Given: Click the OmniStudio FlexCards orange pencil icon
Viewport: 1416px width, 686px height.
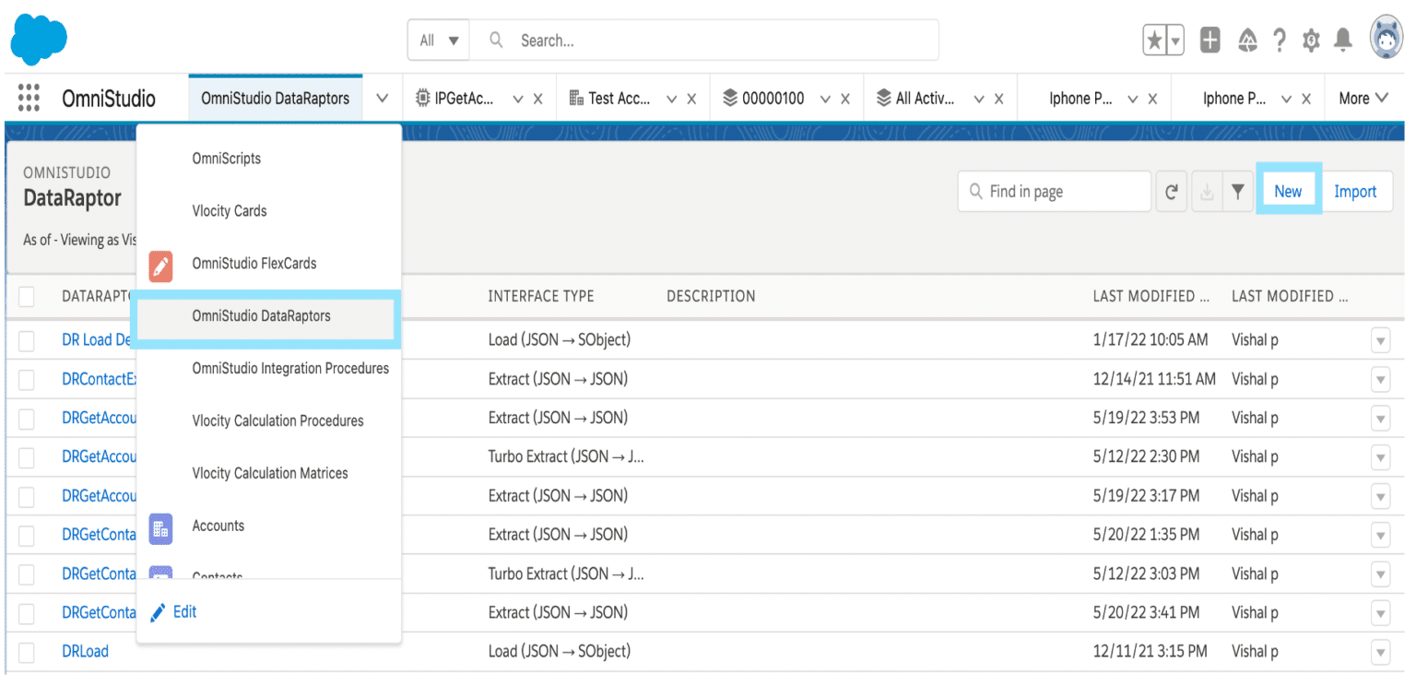Looking at the screenshot, I should click(x=160, y=263).
